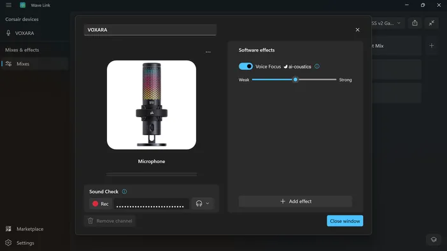Open the Settings page
Image resolution: width=447 pixels, height=251 pixels.
point(34,243)
